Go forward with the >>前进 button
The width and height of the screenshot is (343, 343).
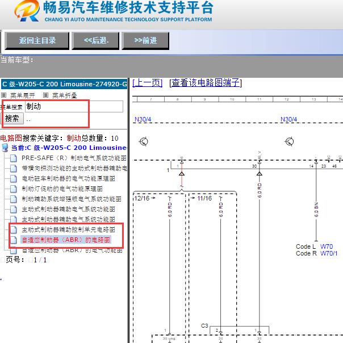145,41
